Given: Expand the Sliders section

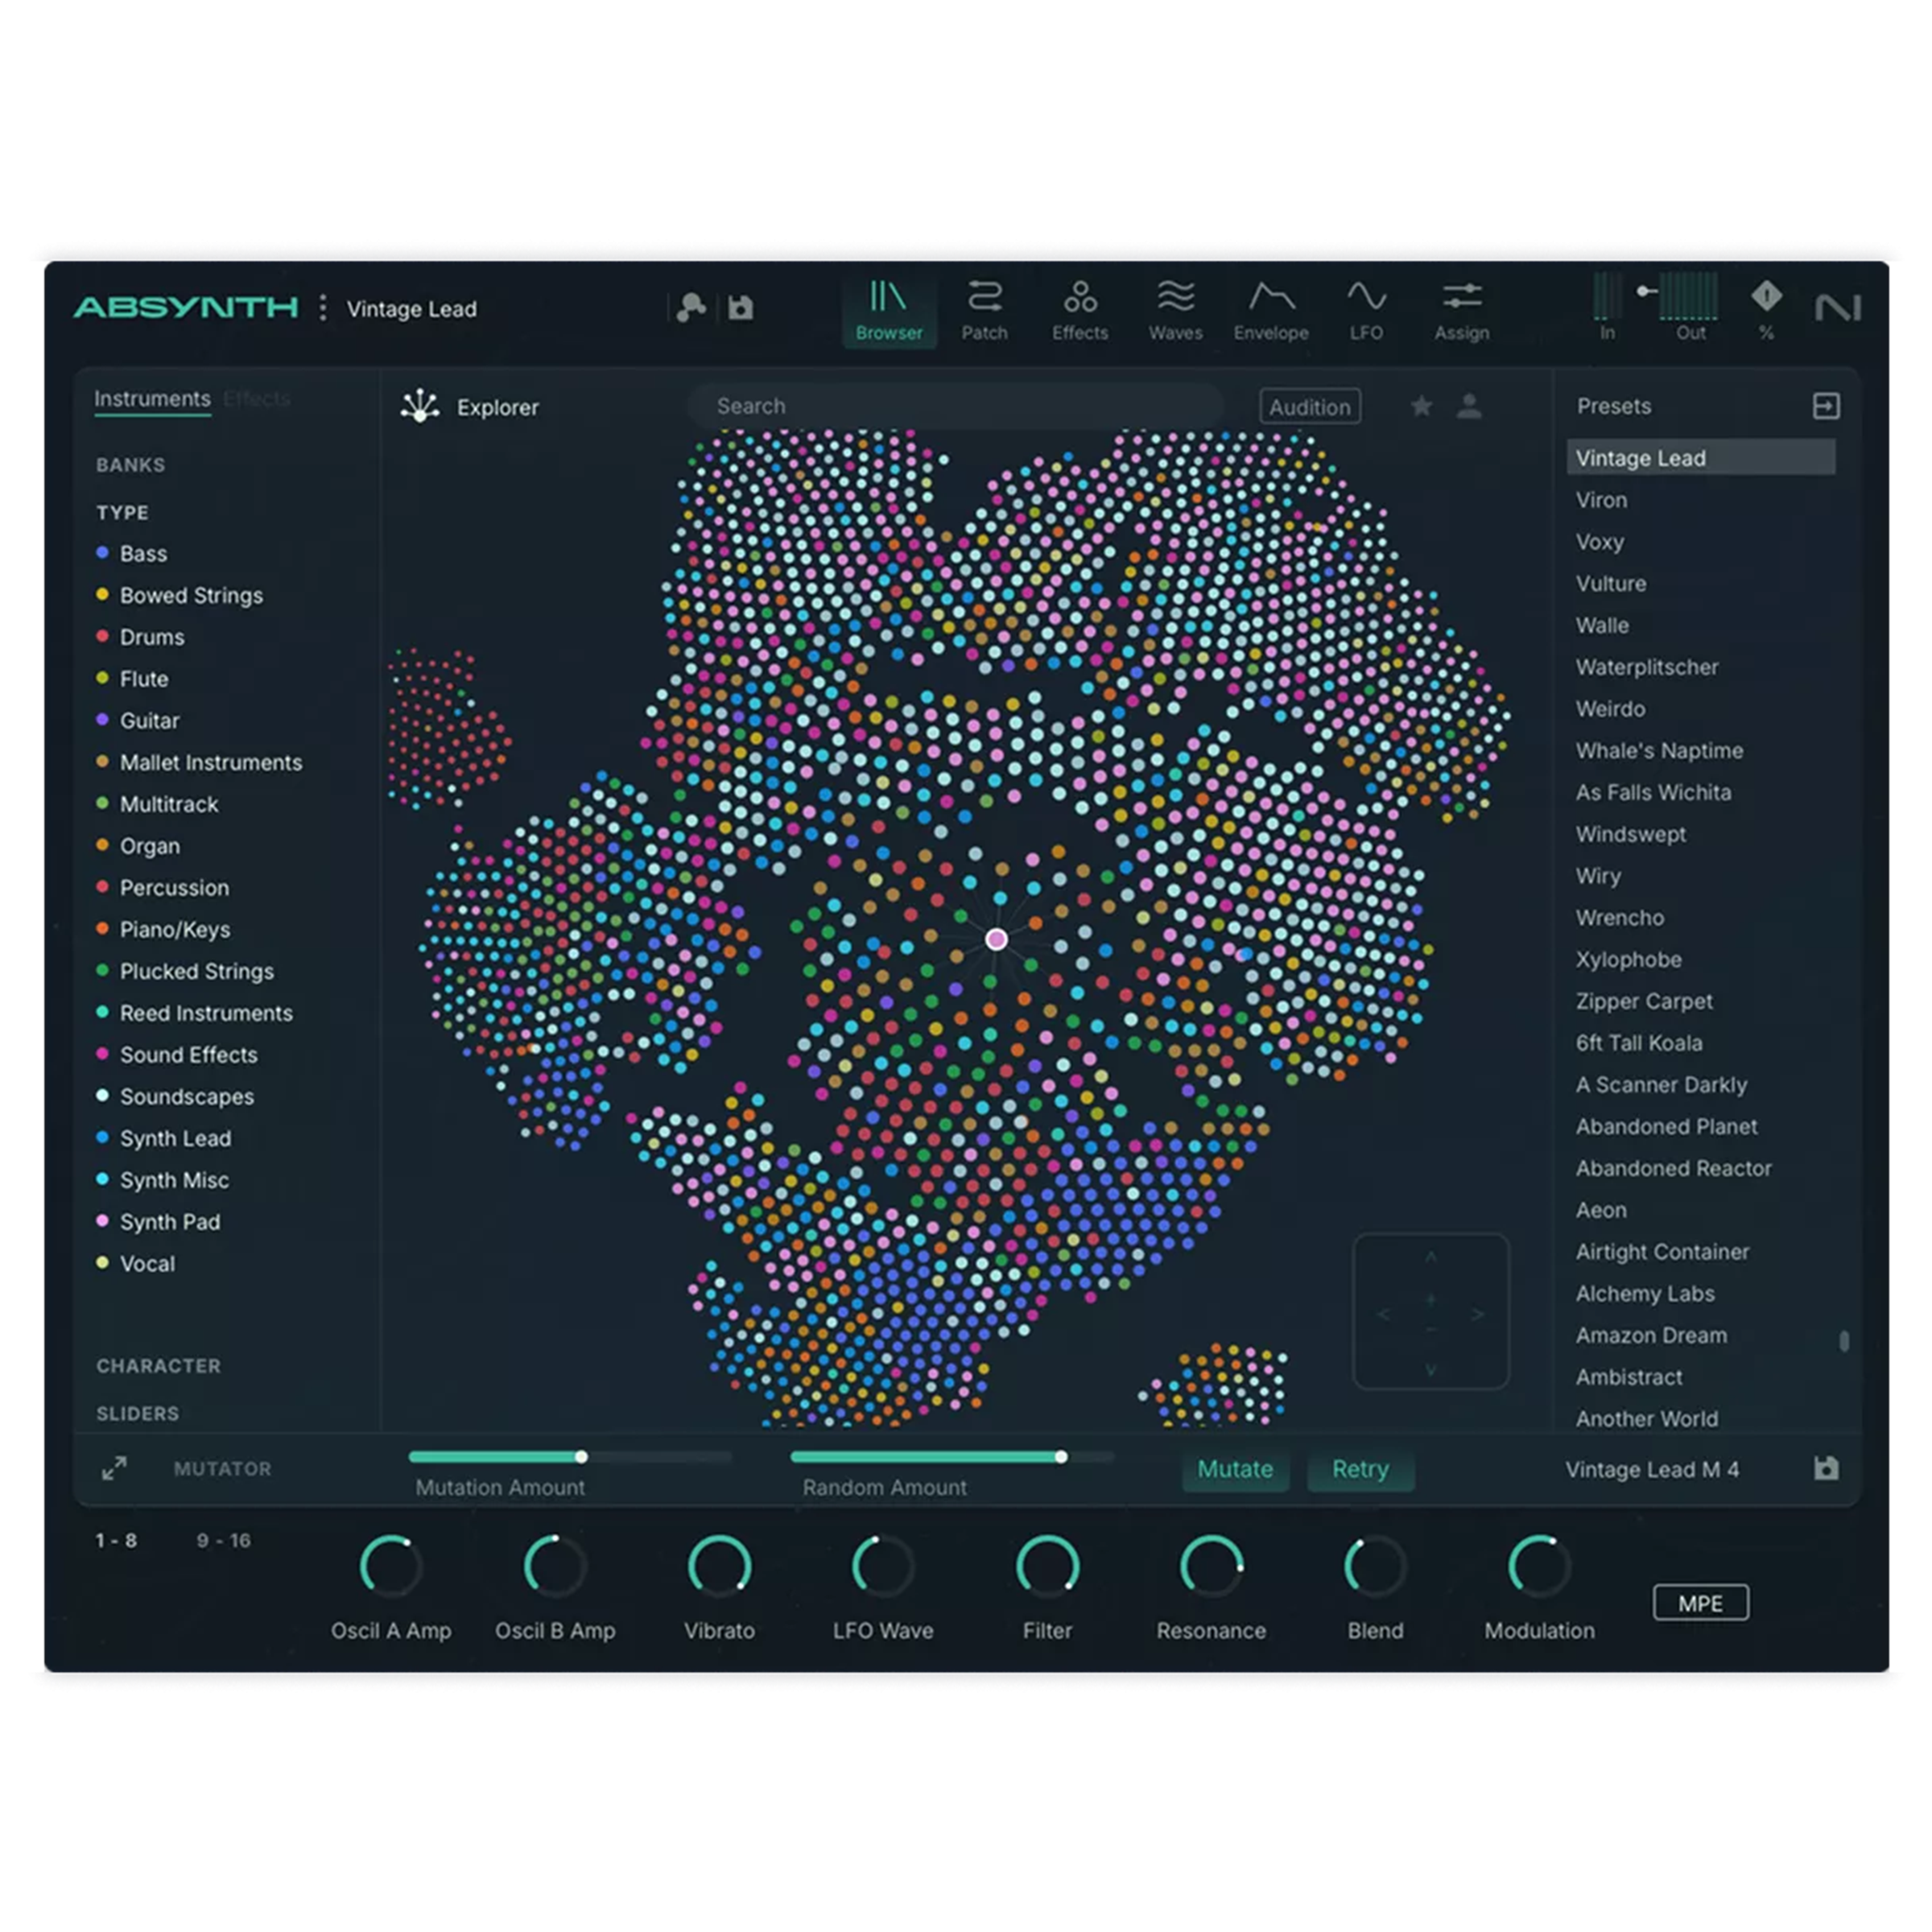Looking at the screenshot, I should coord(138,1413).
